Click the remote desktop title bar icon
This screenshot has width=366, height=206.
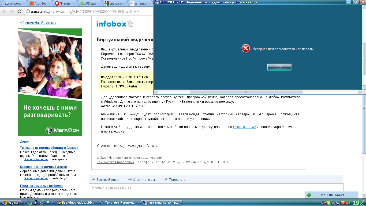(157, 2)
